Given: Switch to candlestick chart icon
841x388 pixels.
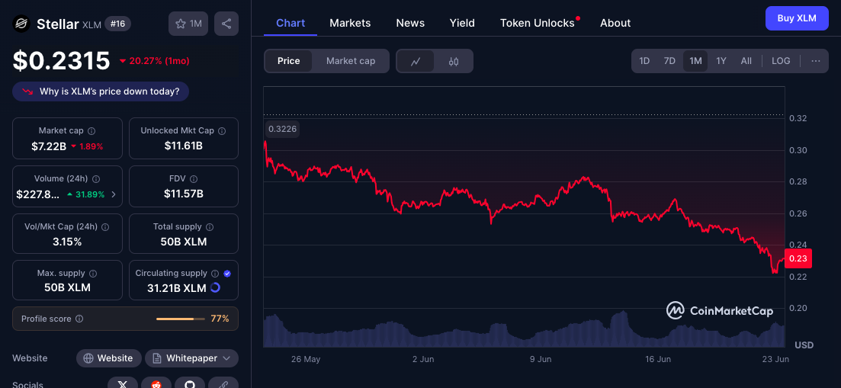Looking at the screenshot, I should point(454,61).
